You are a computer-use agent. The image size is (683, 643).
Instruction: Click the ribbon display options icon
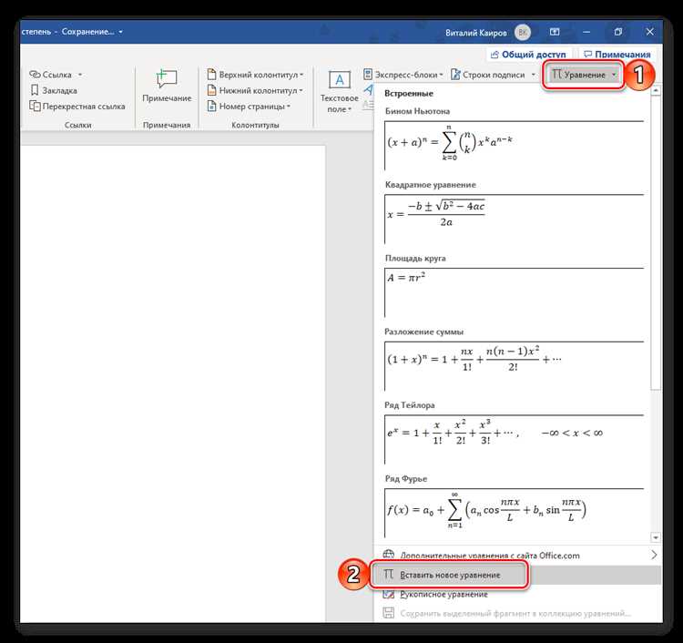click(555, 32)
